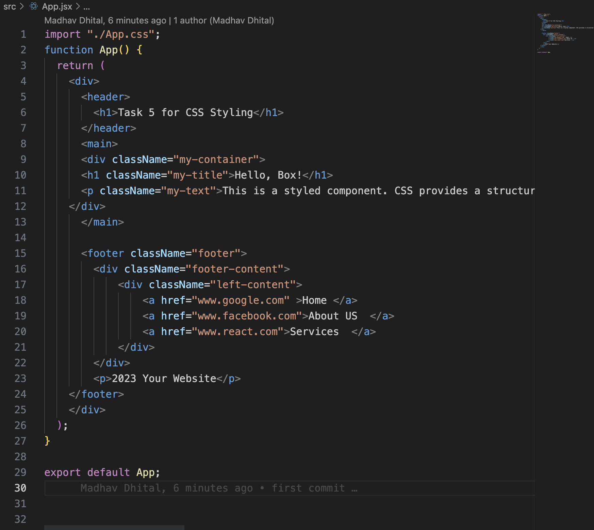
Task: Open the App.jsx breadcrumb entry
Action: (x=58, y=6)
